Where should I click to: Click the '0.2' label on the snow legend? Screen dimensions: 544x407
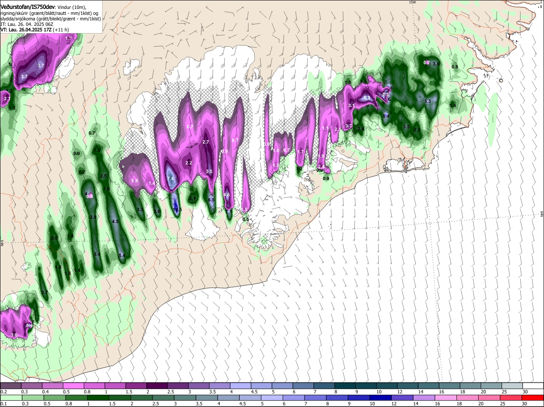(x=3, y=391)
